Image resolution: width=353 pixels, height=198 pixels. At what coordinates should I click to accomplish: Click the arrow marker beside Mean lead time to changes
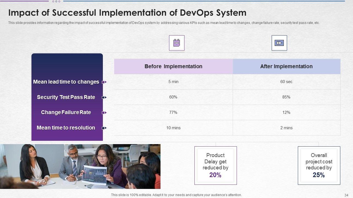104,82
